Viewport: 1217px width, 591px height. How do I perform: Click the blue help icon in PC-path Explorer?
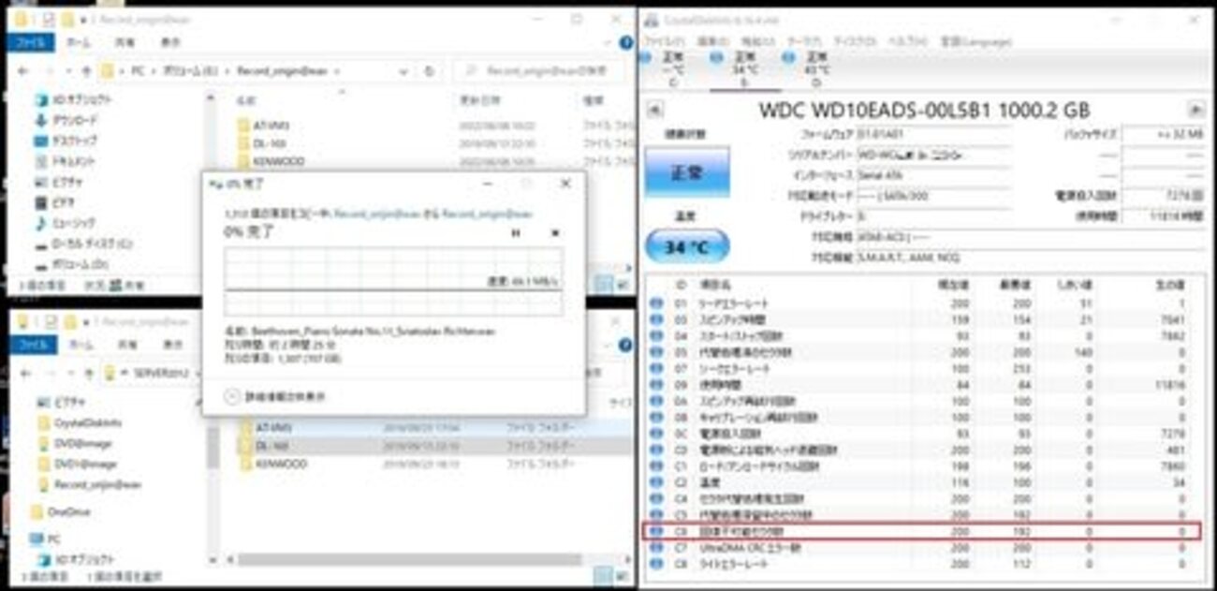pyautogui.click(x=625, y=42)
